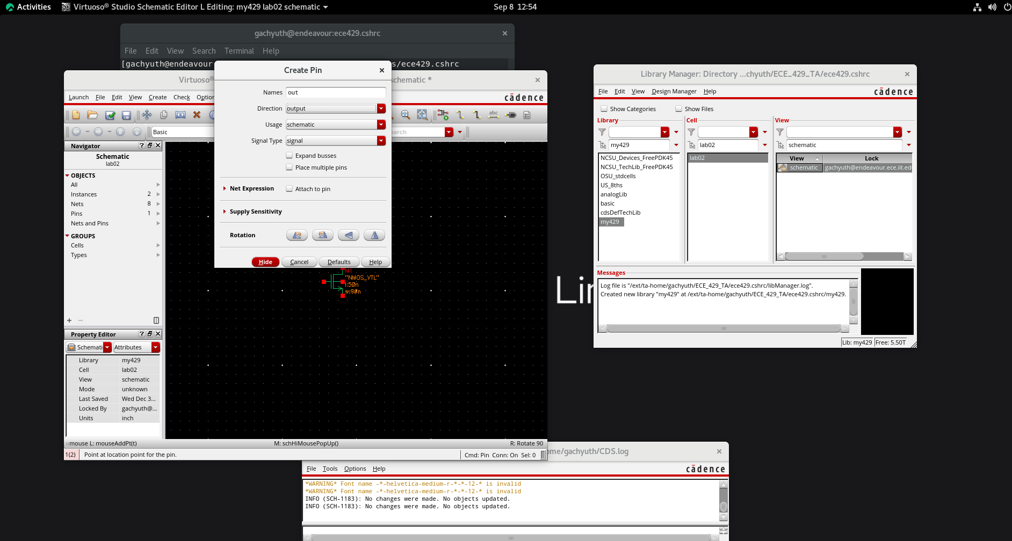This screenshot has height=541, width=1012.
Task: Click the wire name 'abc' label icon
Action: [x=494, y=115]
